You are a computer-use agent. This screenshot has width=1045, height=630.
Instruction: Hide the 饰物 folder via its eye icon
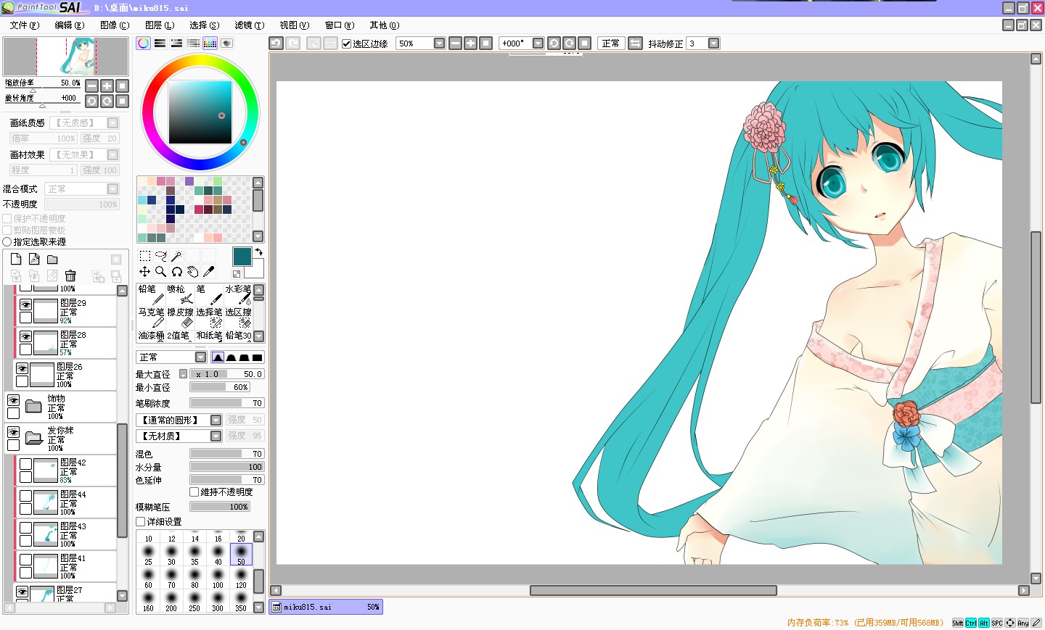click(13, 400)
